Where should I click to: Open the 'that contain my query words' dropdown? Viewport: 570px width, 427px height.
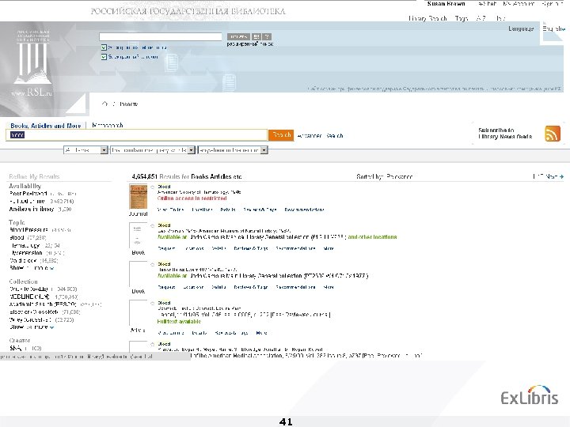point(153,150)
